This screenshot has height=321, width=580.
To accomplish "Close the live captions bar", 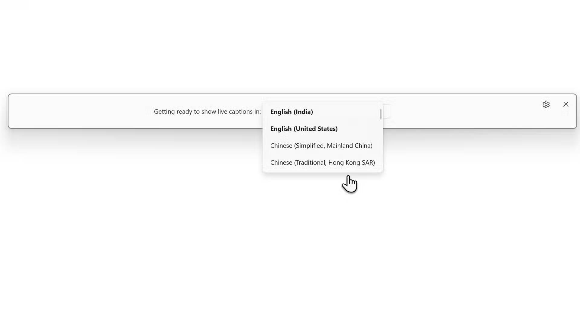I will (x=566, y=104).
